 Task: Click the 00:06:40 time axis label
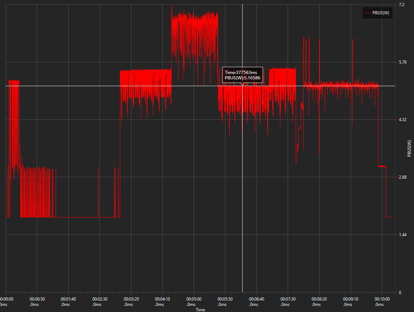point(257,299)
